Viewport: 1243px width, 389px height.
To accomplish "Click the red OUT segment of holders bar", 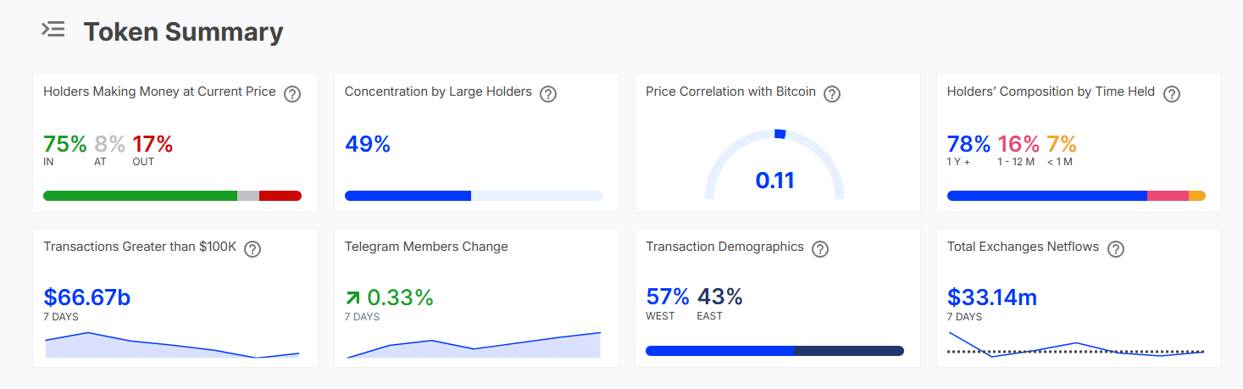I will pyautogui.click(x=280, y=196).
